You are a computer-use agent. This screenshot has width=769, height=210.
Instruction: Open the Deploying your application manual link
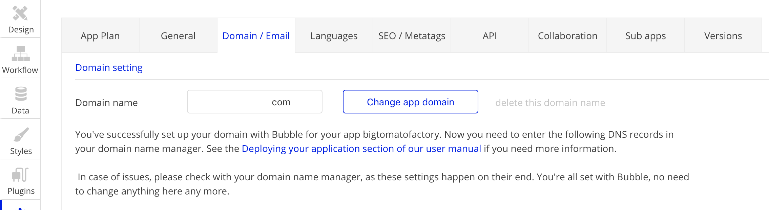coord(361,149)
